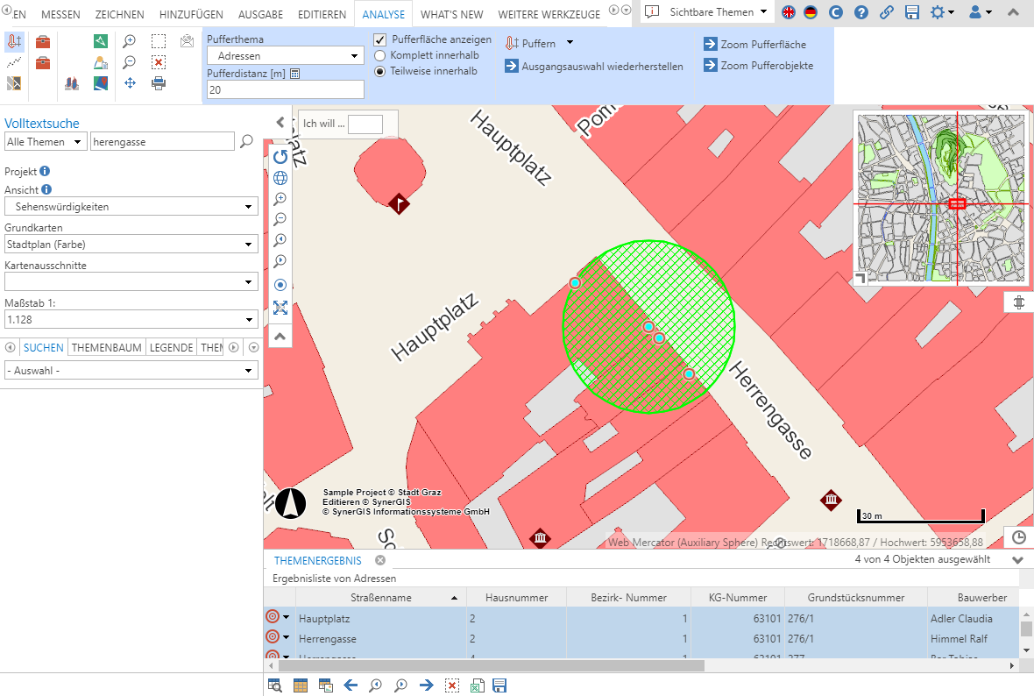This screenshot has height=696, width=1034.
Task: Open the Pufferdistanz calculator icon
Action: [x=295, y=74]
